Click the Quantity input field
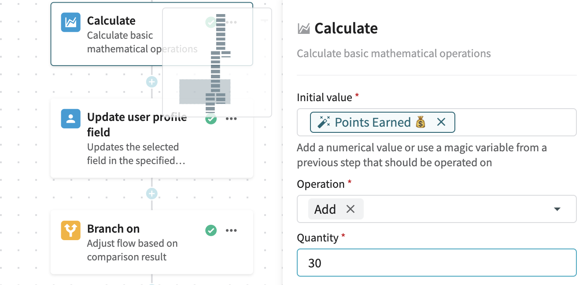This screenshot has width=583, height=285. (x=436, y=263)
